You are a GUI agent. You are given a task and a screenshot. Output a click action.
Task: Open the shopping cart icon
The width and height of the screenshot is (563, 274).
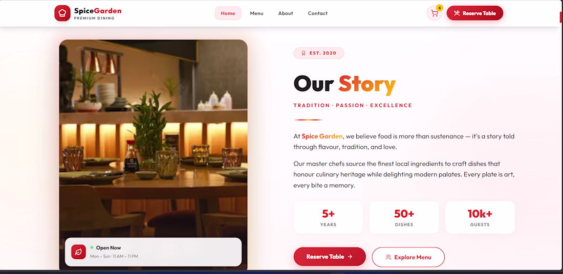coord(435,13)
